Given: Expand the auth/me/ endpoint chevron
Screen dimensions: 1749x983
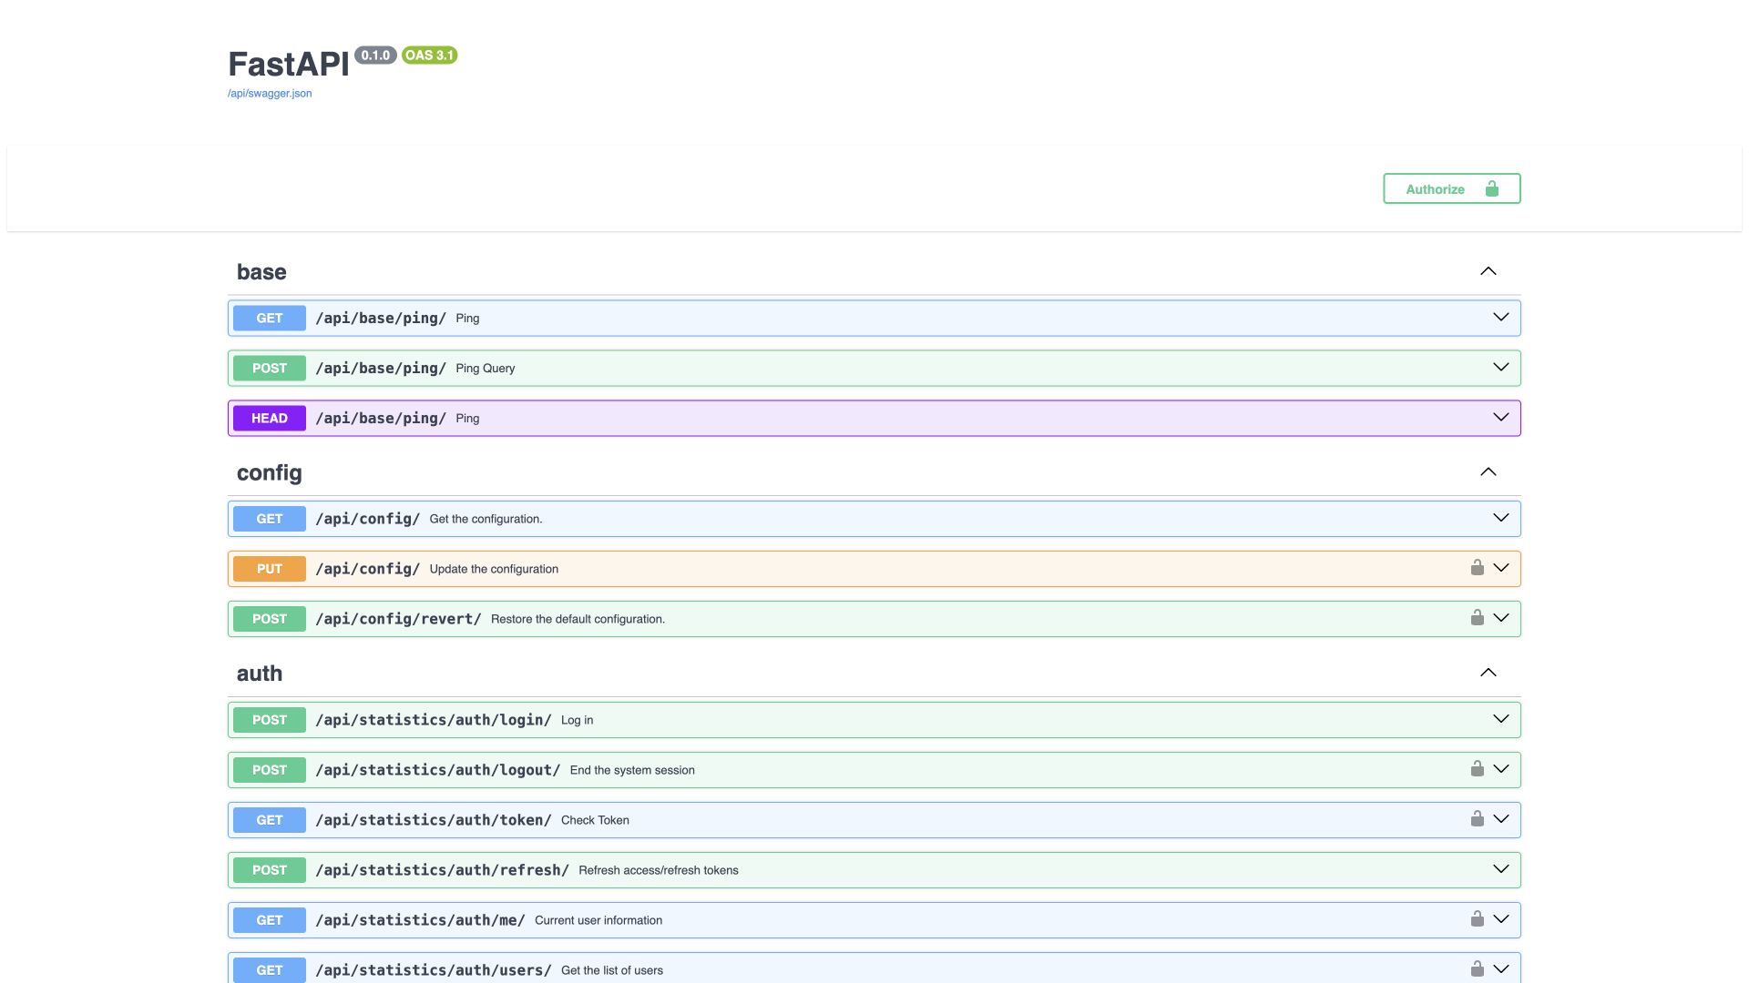Looking at the screenshot, I should click(1500, 919).
